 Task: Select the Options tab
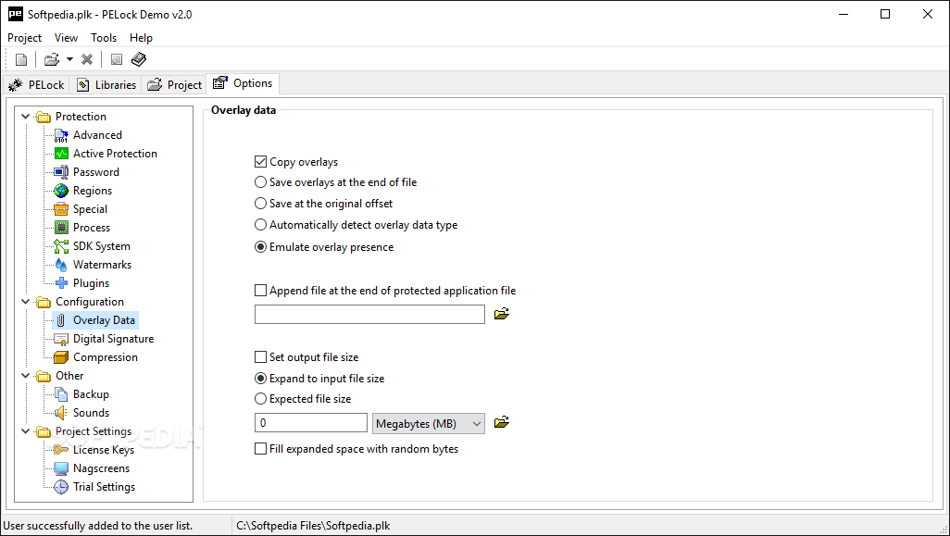244,83
